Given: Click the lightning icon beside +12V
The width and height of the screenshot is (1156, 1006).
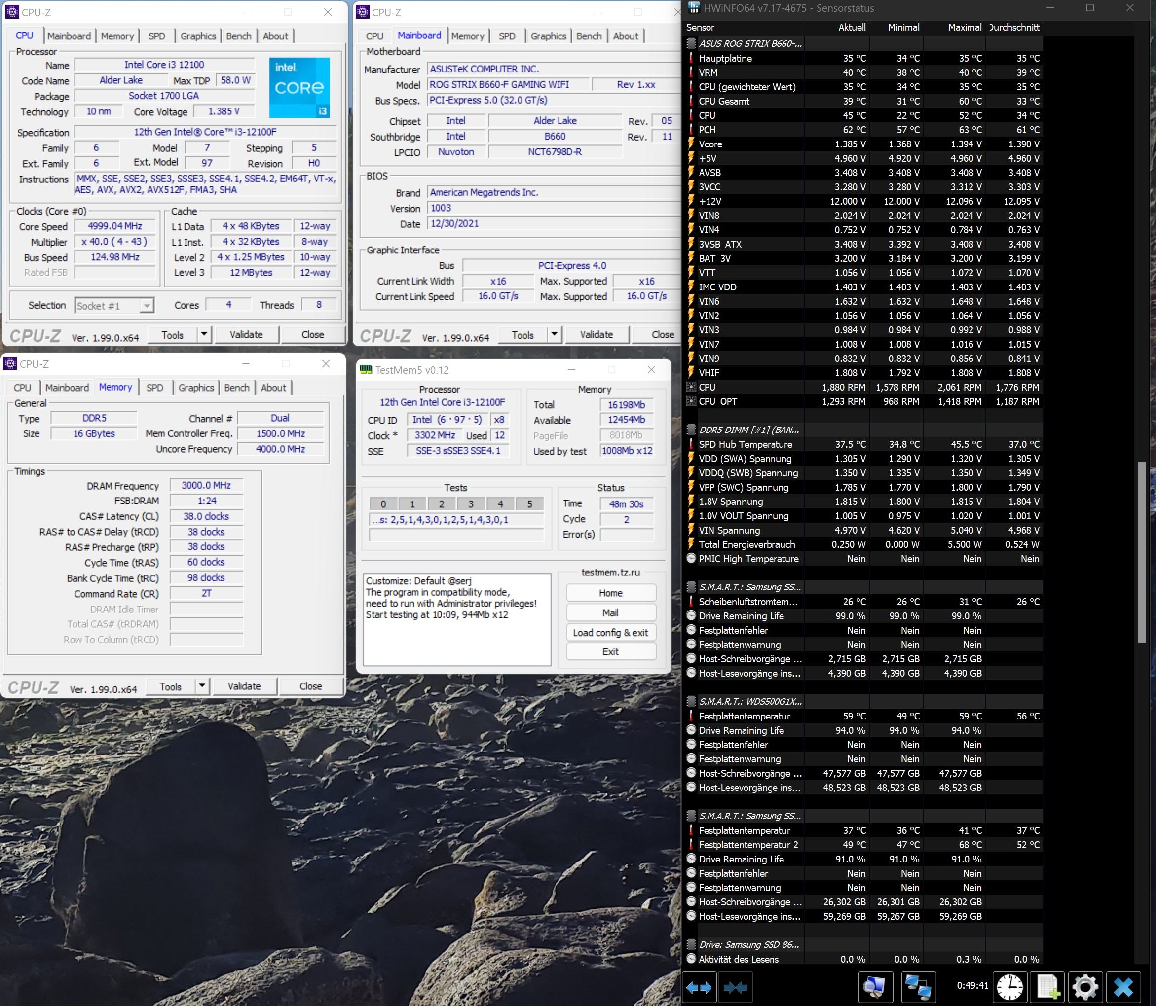Looking at the screenshot, I should click(x=691, y=201).
